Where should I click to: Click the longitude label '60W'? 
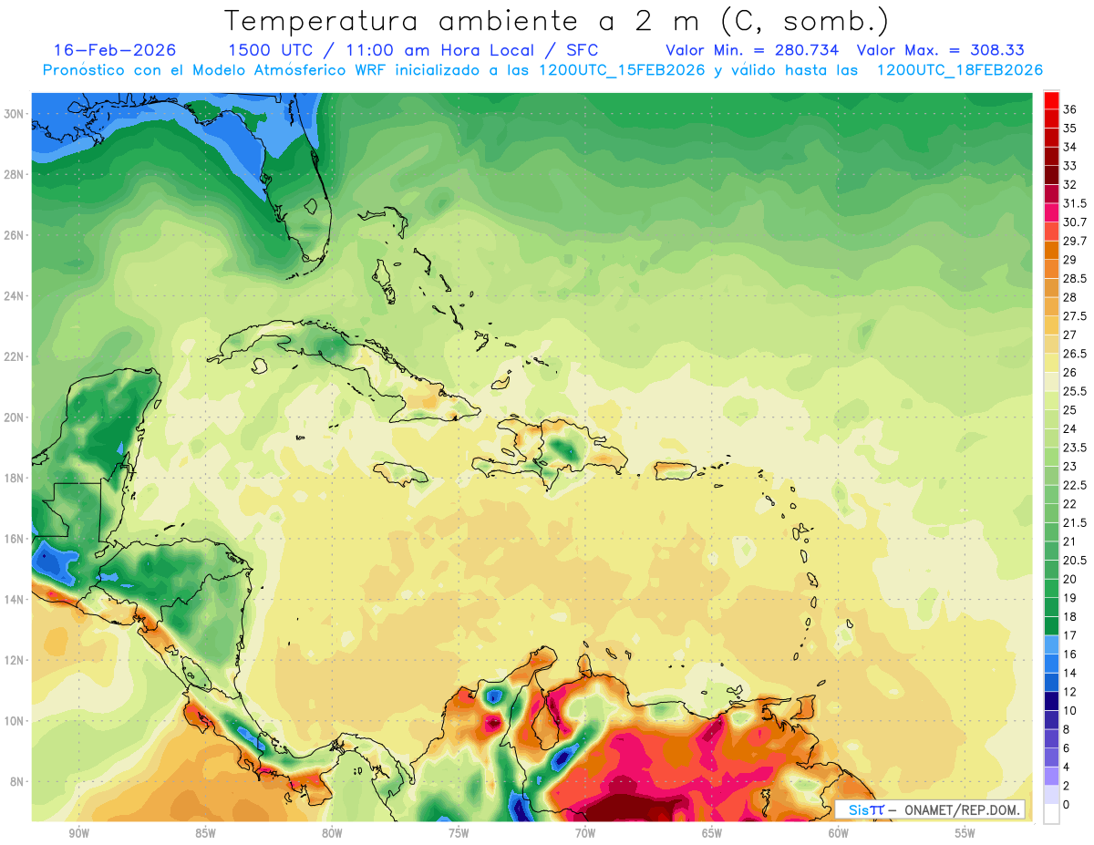tap(839, 833)
